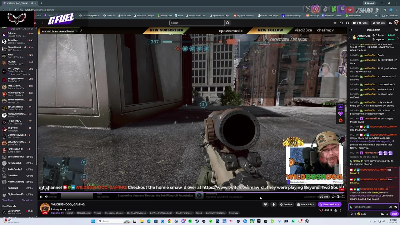
Task: Enter fullscreen on the video player
Action: pyautogui.click(x=343, y=197)
